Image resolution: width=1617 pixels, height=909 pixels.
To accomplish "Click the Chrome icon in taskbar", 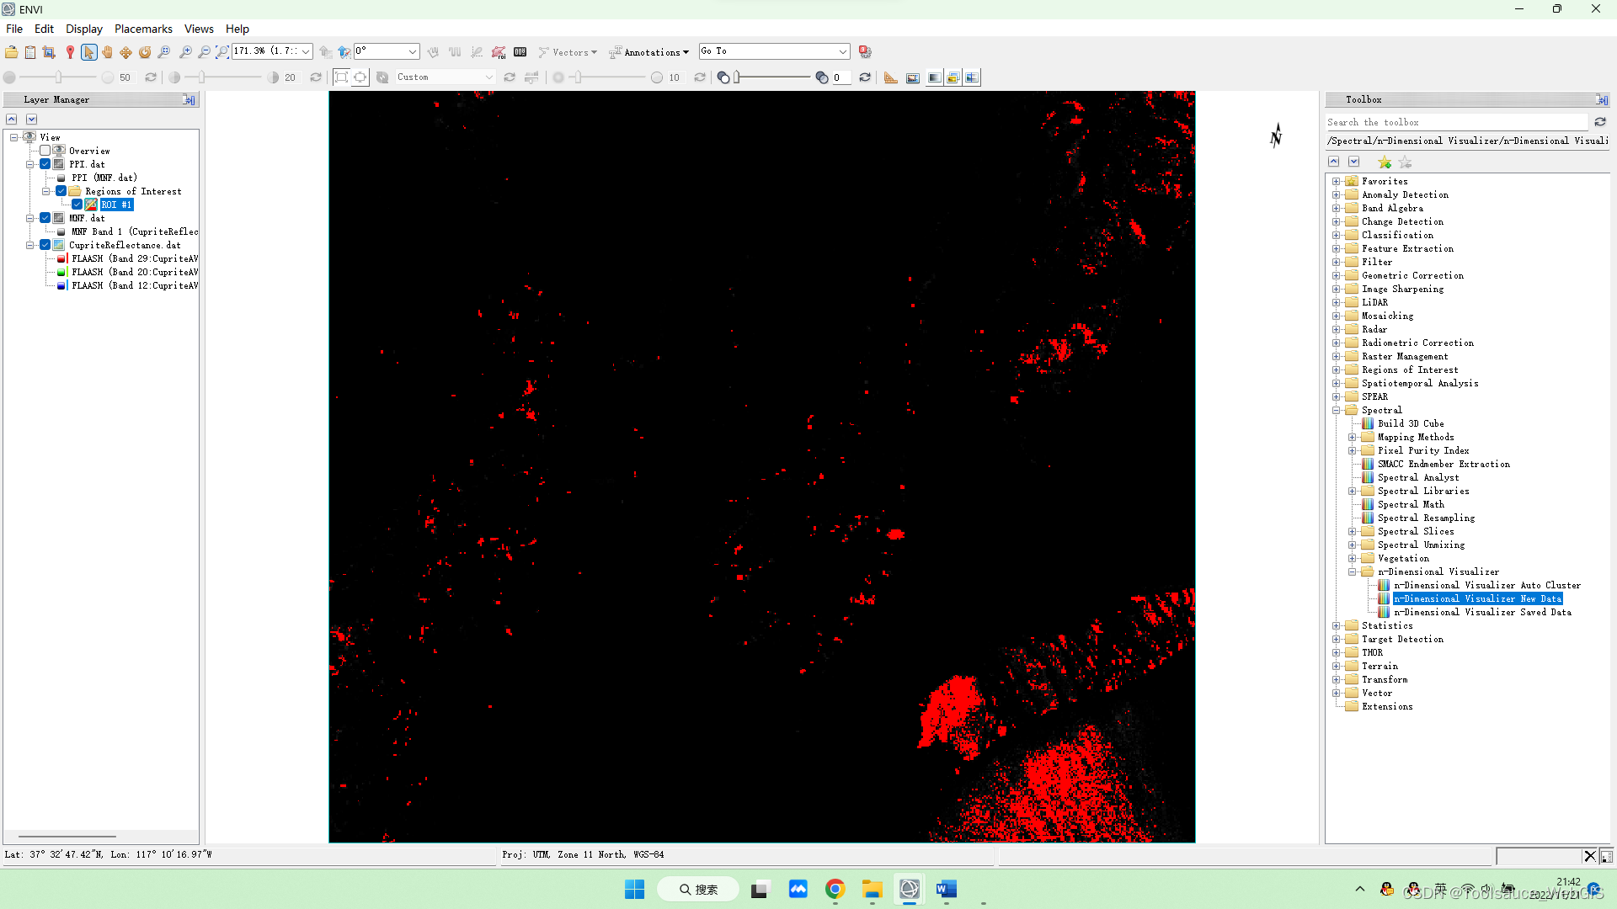I will [x=835, y=890].
